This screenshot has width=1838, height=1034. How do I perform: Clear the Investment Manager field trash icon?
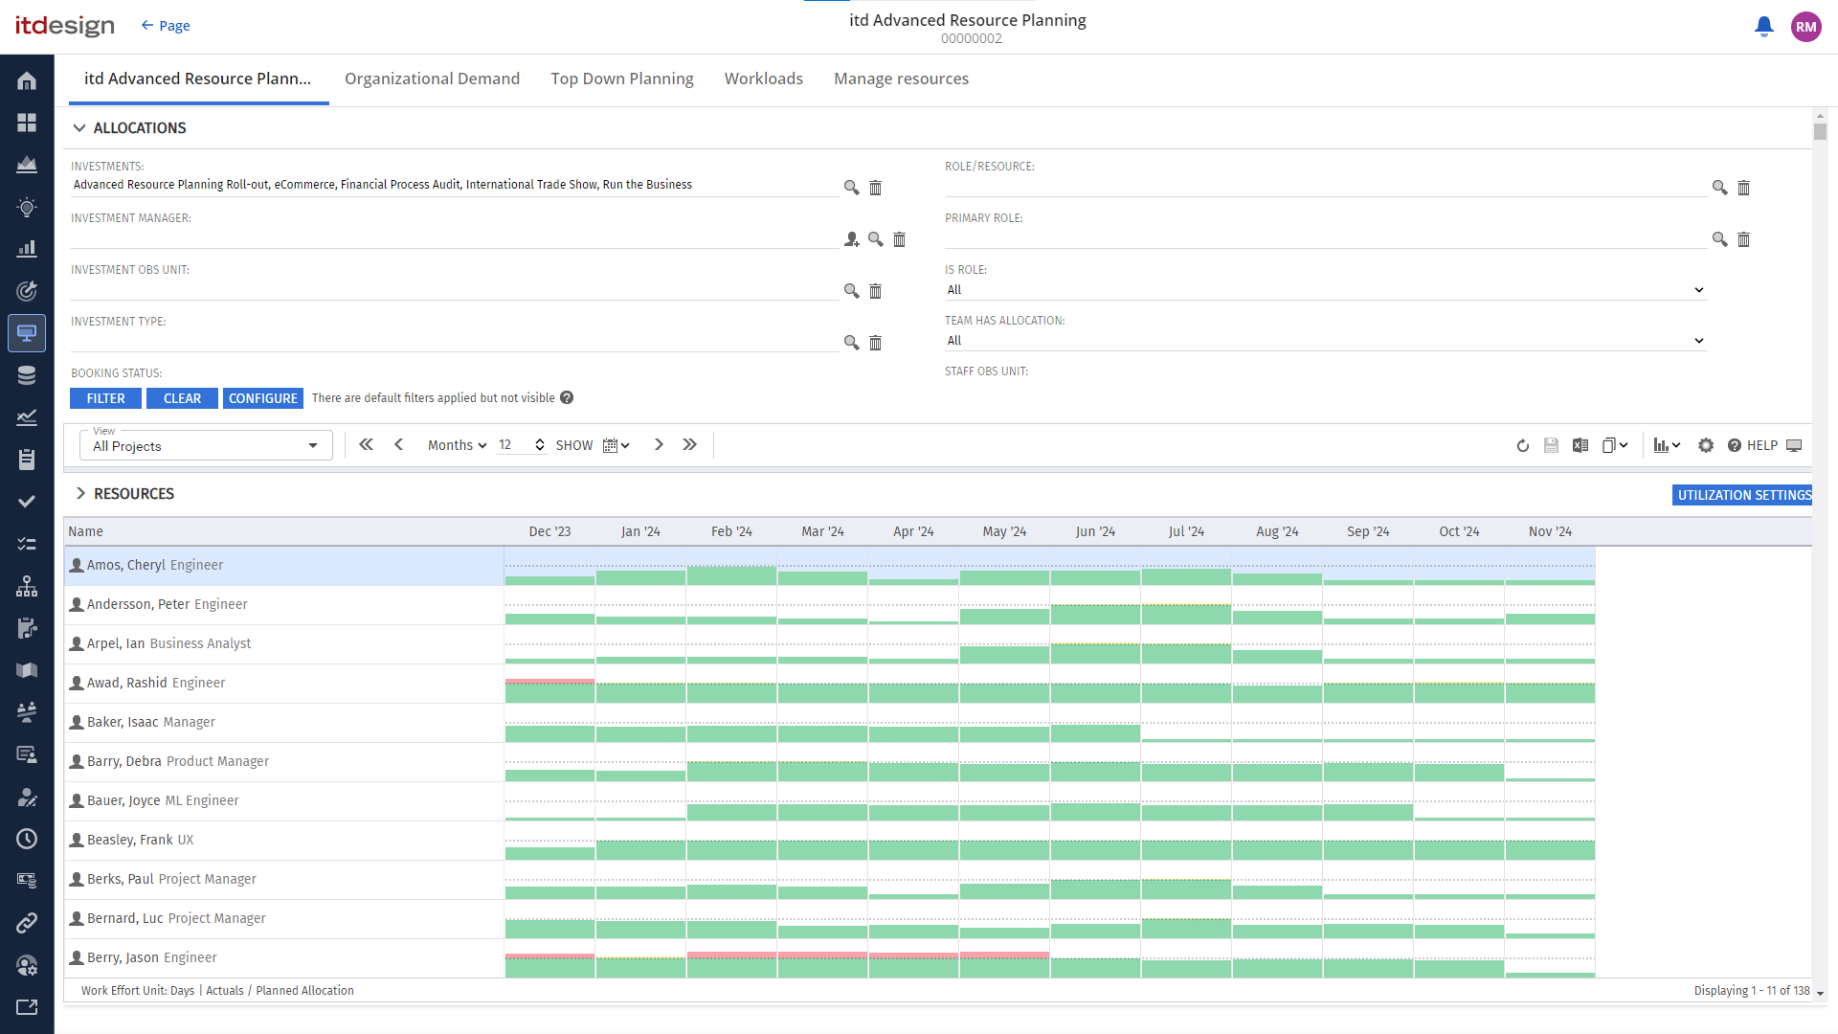(x=899, y=239)
